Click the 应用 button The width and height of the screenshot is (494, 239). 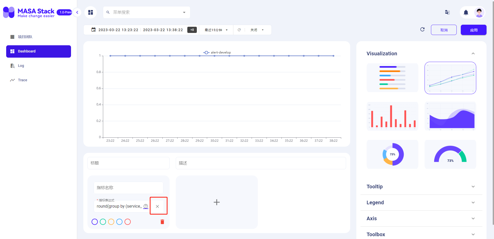coord(473,30)
